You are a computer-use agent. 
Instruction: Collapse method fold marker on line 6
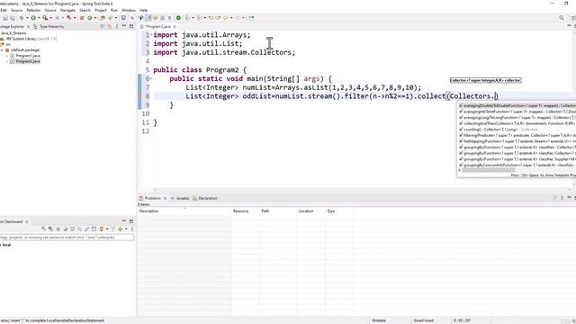pos(151,78)
